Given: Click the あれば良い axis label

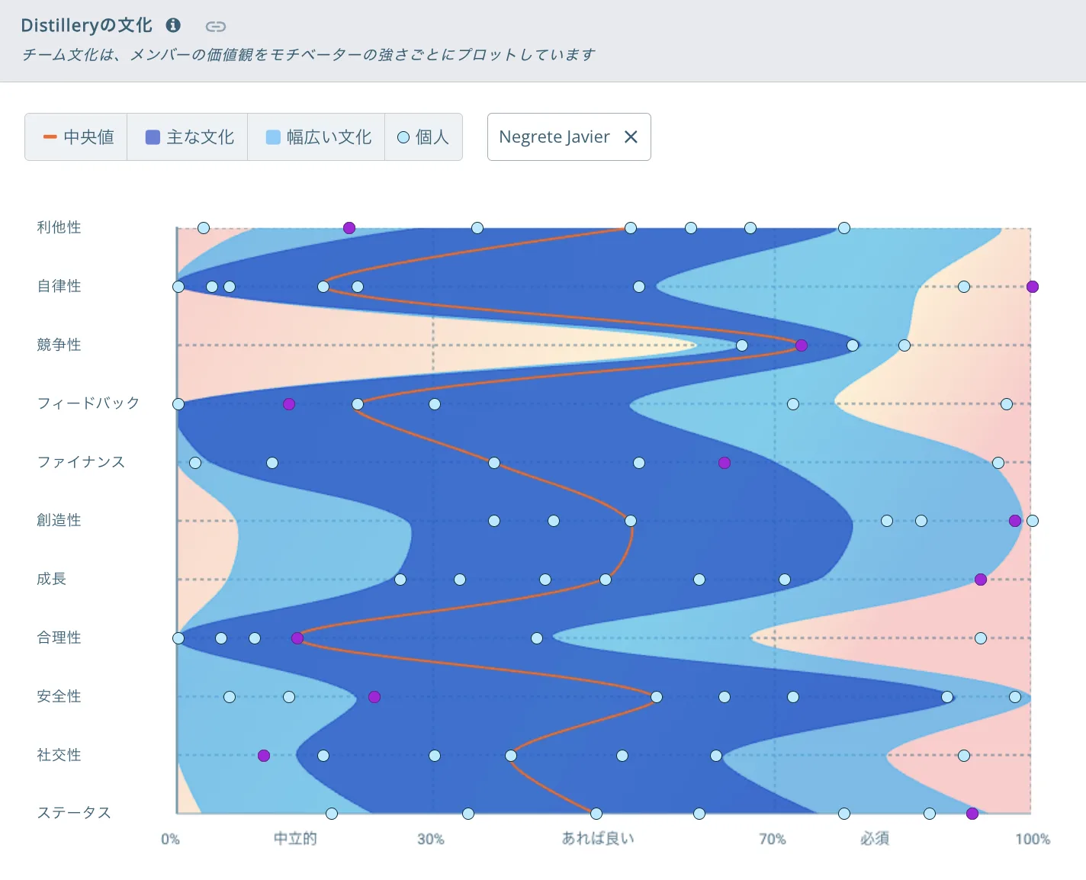Looking at the screenshot, I should [x=598, y=839].
